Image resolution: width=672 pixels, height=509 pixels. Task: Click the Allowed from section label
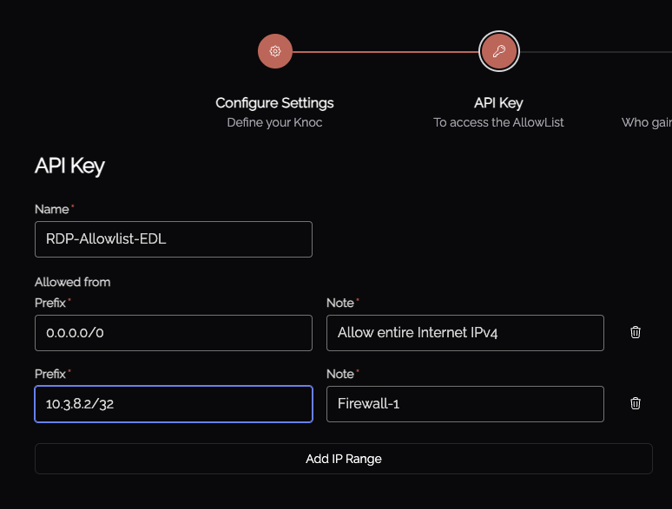72,282
